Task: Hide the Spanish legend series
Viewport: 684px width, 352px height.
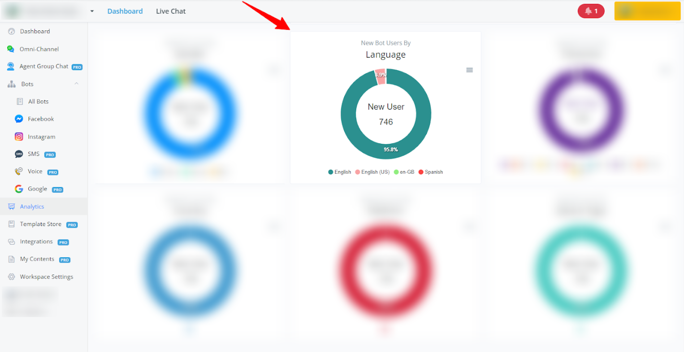Action: (431, 172)
